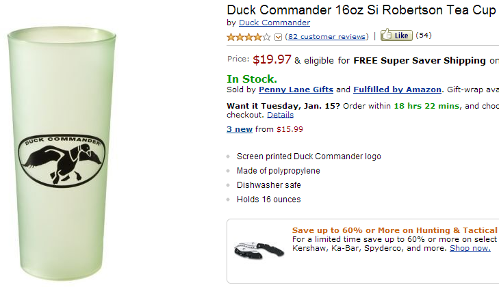Click the $15.99 lowest new price
This screenshot has height=287, width=499.
(x=290, y=129)
